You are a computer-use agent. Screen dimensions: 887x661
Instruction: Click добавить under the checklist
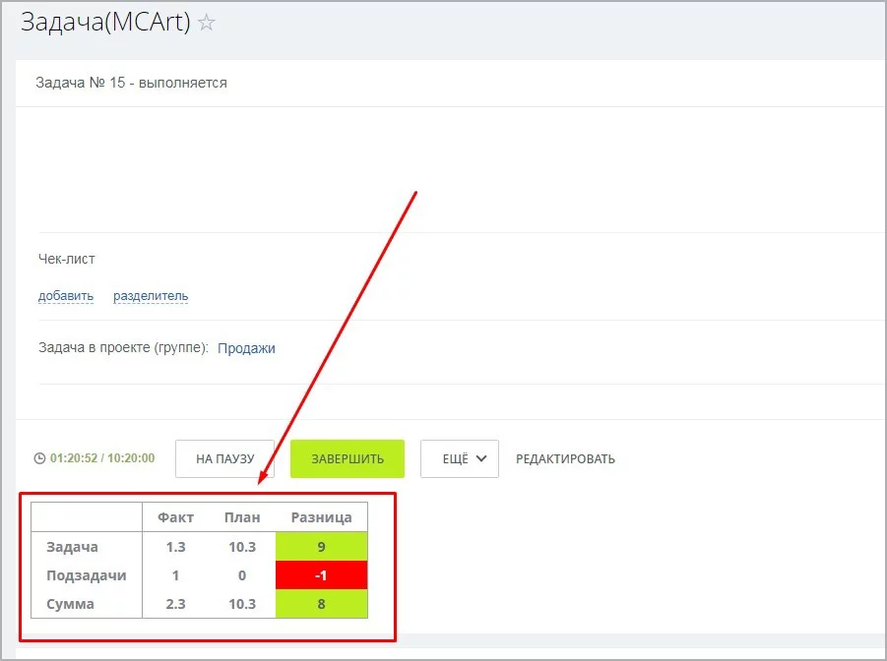[x=66, y=296]
